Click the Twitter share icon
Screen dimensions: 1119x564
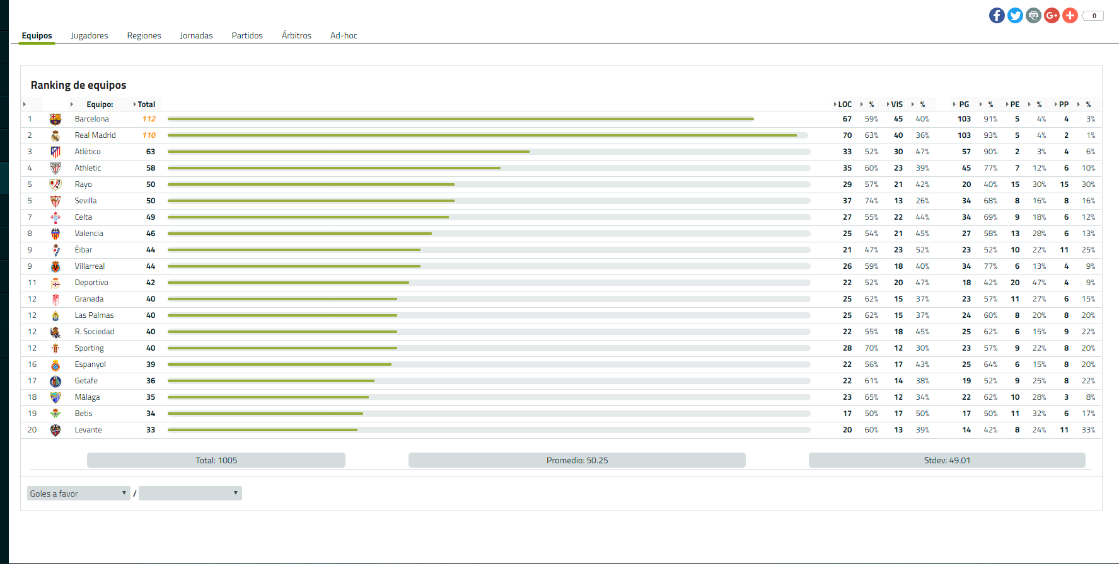(1015, 16)
